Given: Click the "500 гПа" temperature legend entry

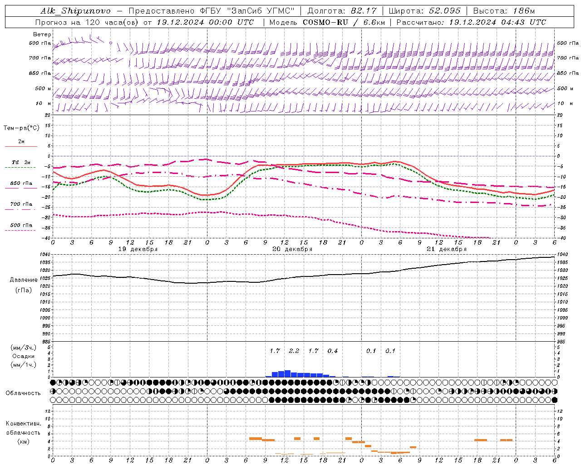Looking at the screenshot, I should click(21, 225).
